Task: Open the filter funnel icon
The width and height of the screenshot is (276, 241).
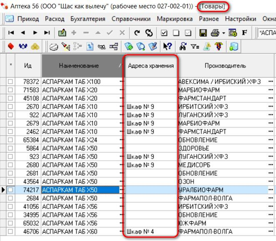Action: point(195,47)
